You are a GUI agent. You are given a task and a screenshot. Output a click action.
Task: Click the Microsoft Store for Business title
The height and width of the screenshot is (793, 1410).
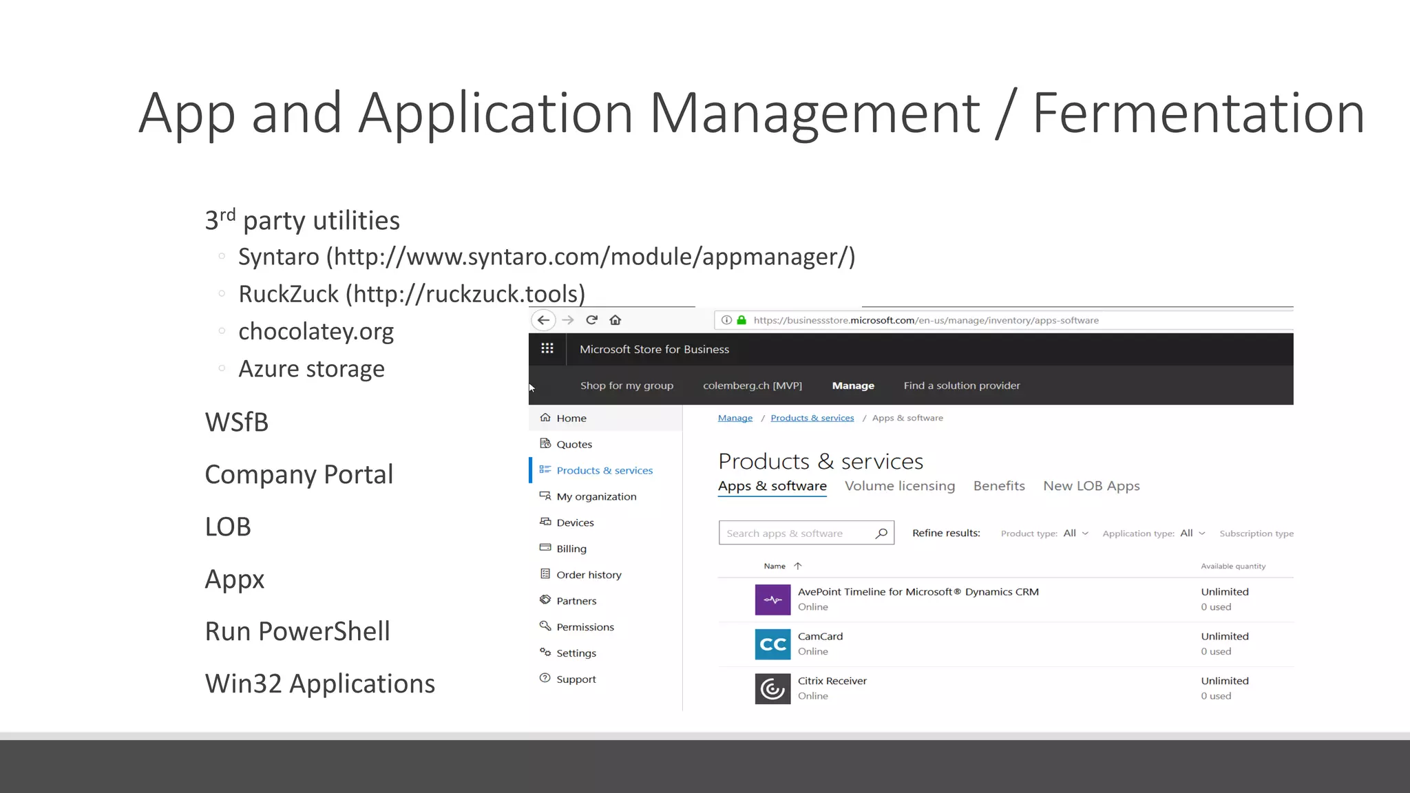[x=654, y=349]
